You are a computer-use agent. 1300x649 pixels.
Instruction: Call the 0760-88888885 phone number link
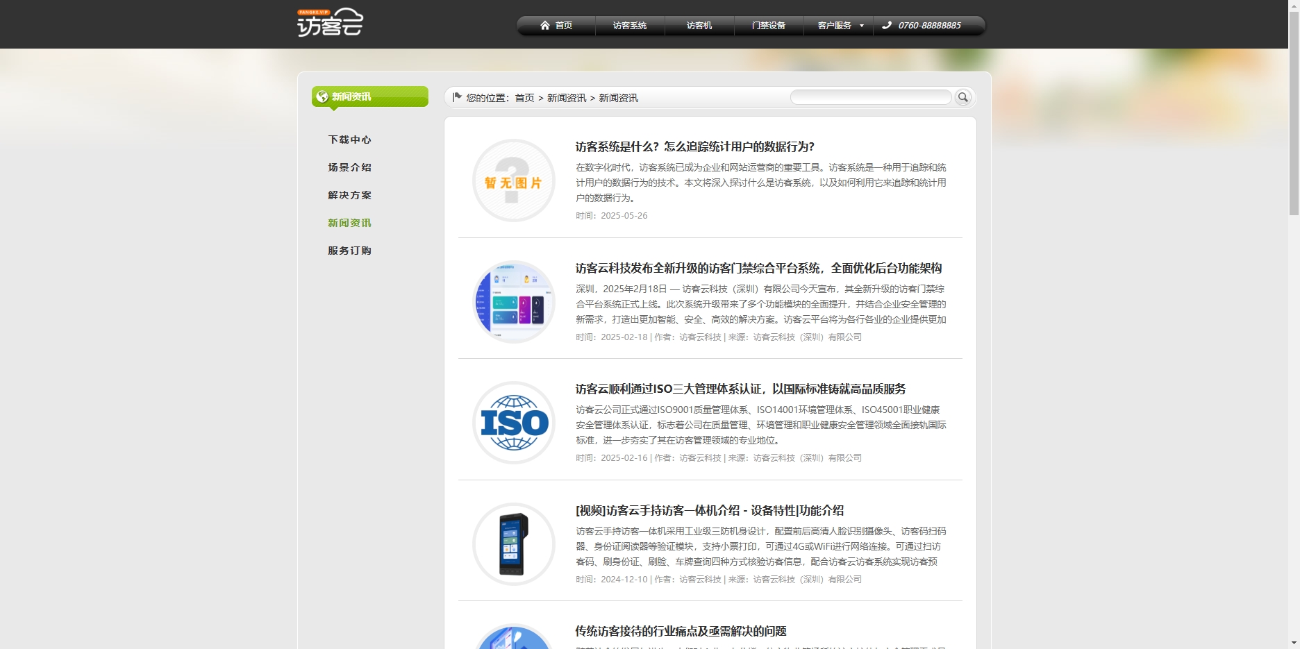929,26
